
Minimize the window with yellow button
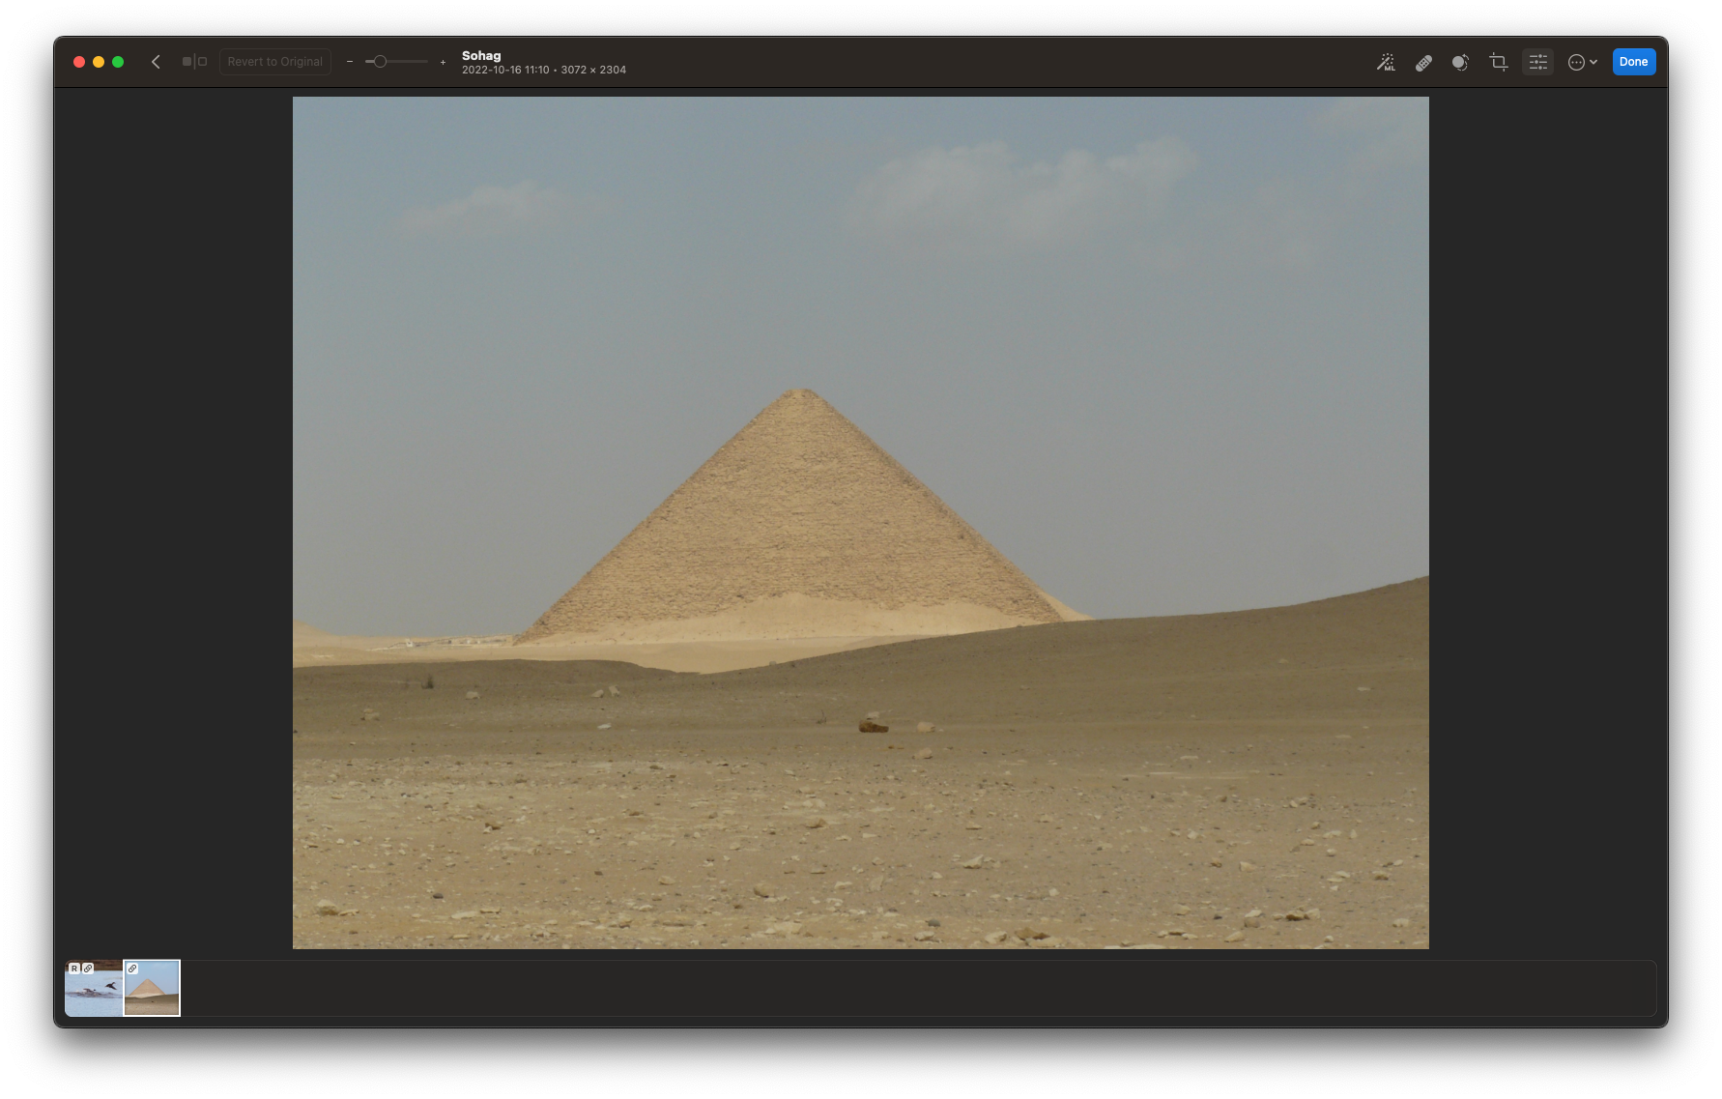(x=99, y=62)
